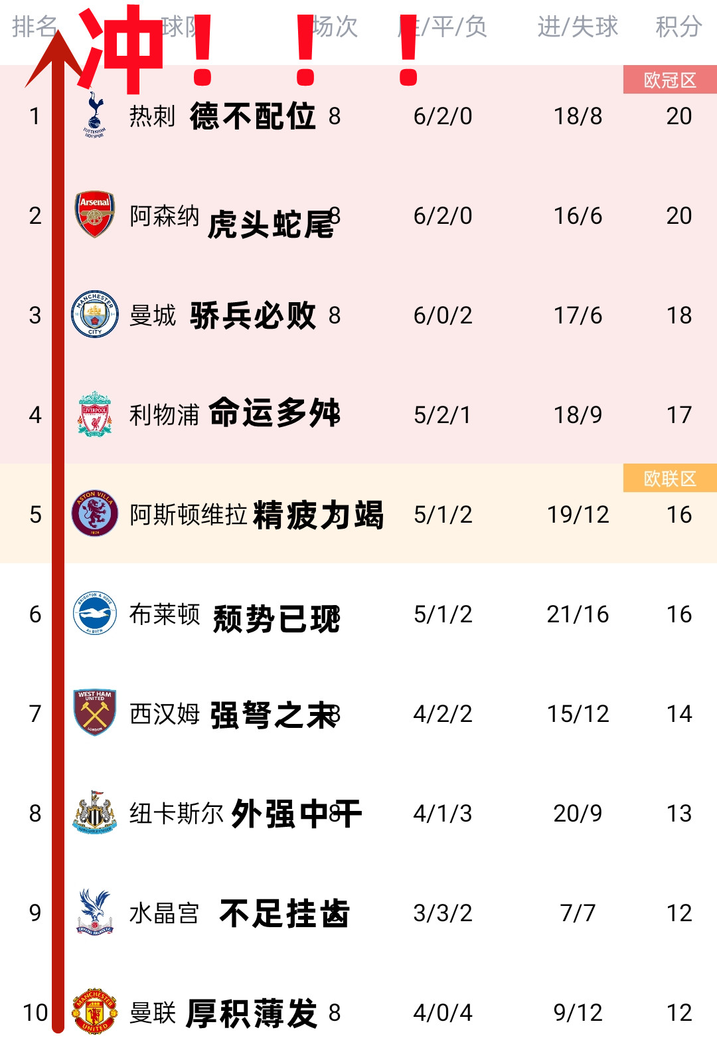Tap the Aston Villa crest
717x1056 pixels.
tap(95, 513)
